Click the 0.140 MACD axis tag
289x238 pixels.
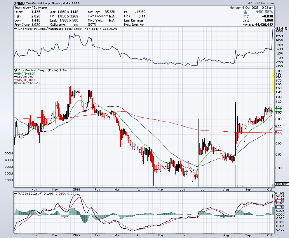coord(279,193)
